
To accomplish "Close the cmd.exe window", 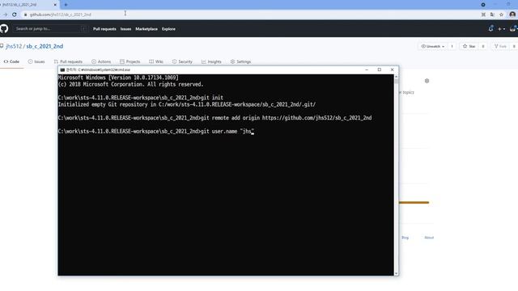I will tap(392, 70).
